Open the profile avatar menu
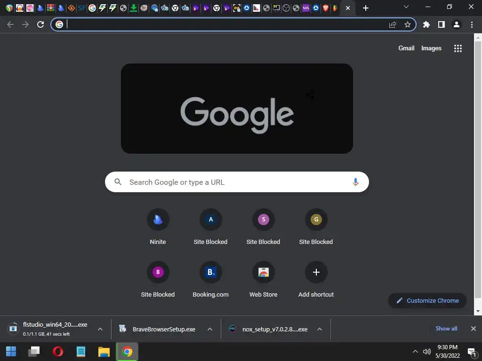482x361 pixels. [457, 24]
